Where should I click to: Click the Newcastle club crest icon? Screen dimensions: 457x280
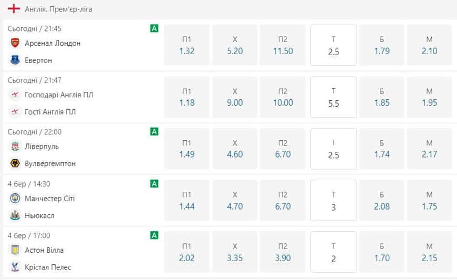(15, 215)
